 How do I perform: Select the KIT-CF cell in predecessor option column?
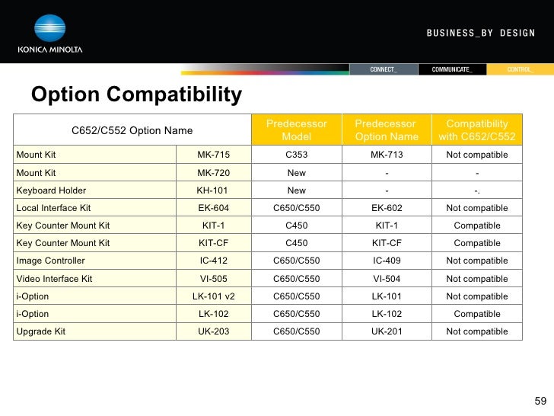point(387,243)
